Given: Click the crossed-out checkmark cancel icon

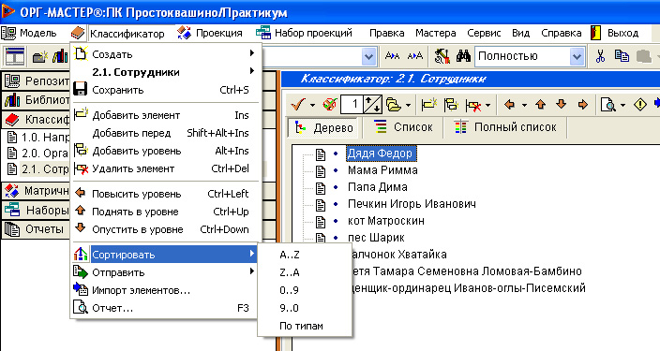Looking at the screenshot, I should pyautogui.click(x=330, y=105).
